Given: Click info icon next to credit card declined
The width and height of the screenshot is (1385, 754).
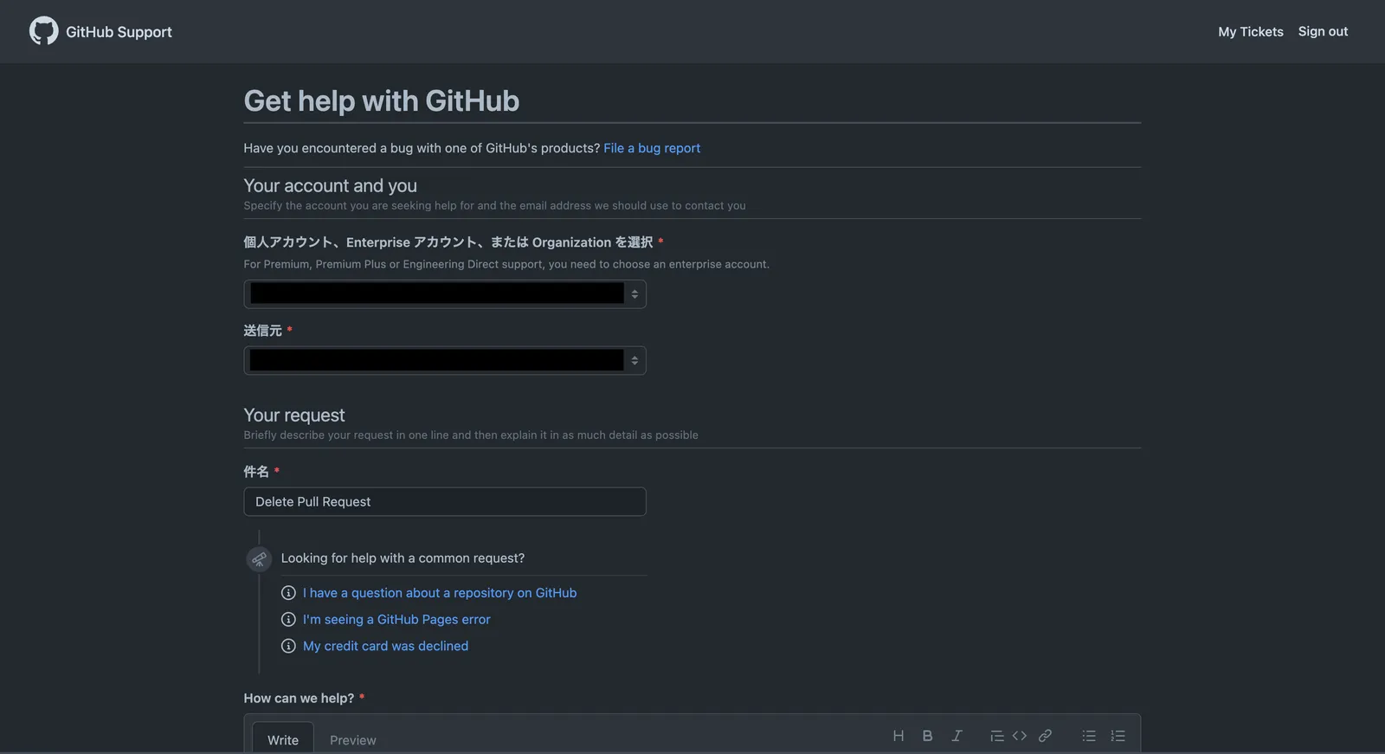Looking at the screenshot, I should (x=288, y=647).
